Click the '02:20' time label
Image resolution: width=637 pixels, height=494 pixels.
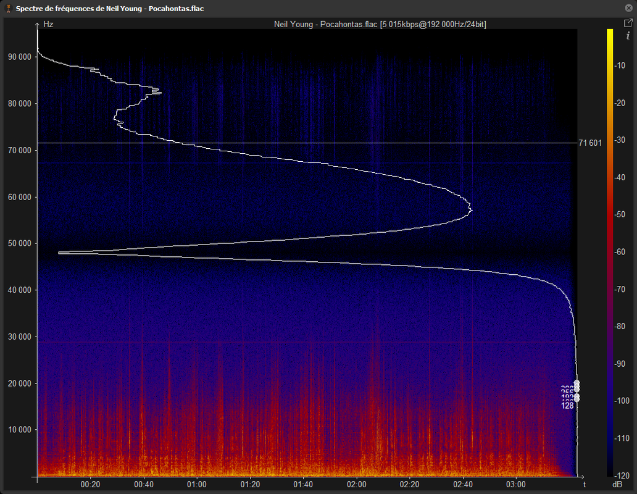pyautogui.click(x=409, y=484)
